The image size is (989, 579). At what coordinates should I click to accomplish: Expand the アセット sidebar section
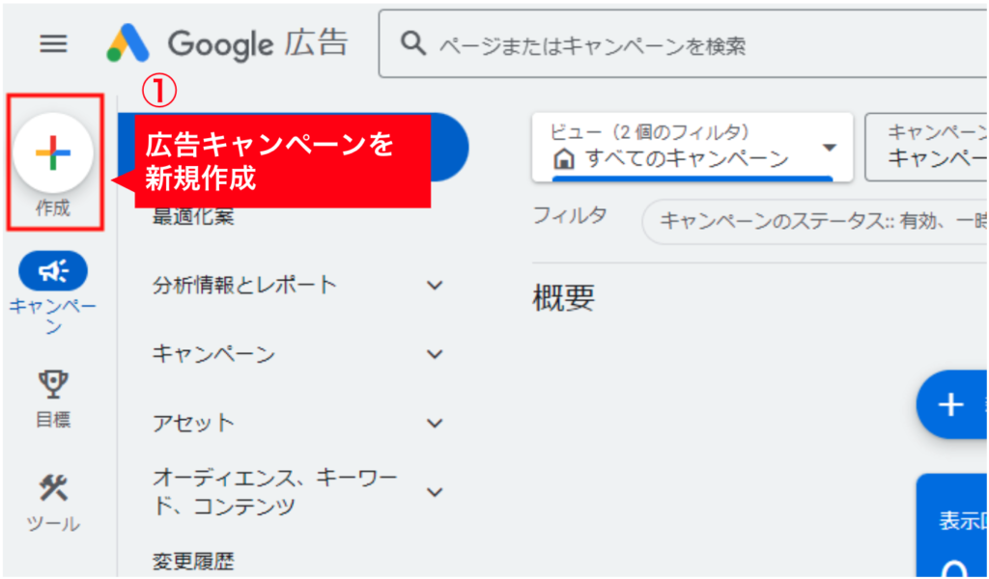point(436,423)
